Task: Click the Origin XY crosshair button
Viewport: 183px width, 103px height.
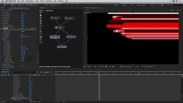Action: 22,37
